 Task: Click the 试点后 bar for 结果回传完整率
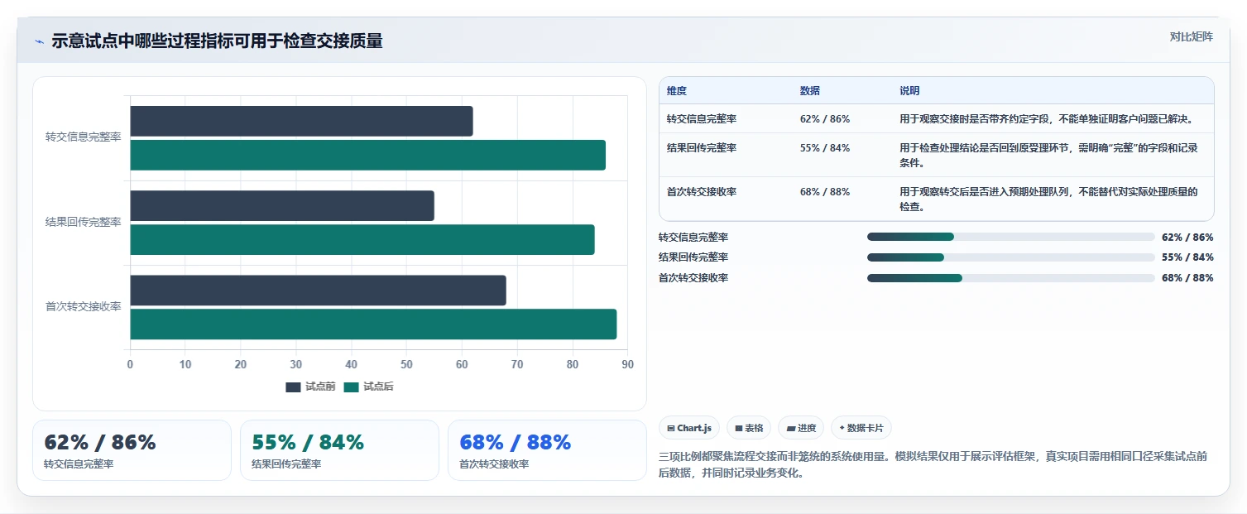pos(362,240)
